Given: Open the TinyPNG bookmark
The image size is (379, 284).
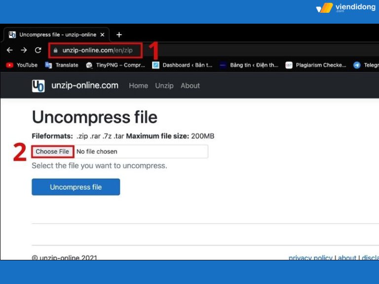Looking at the screenshot, I should (115, 65).
